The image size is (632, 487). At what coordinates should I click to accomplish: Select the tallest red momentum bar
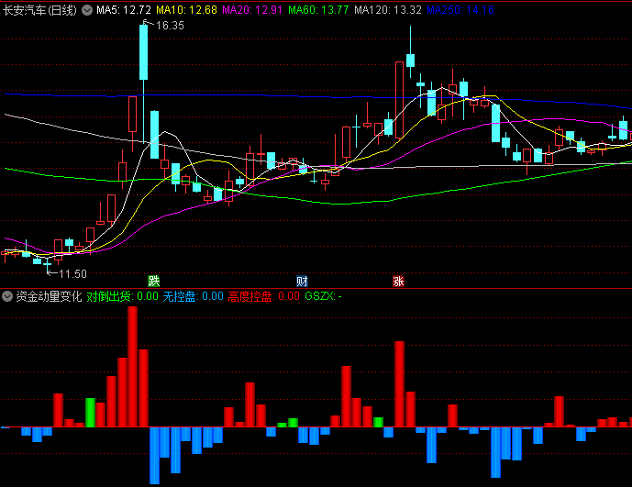coord(133,367)
